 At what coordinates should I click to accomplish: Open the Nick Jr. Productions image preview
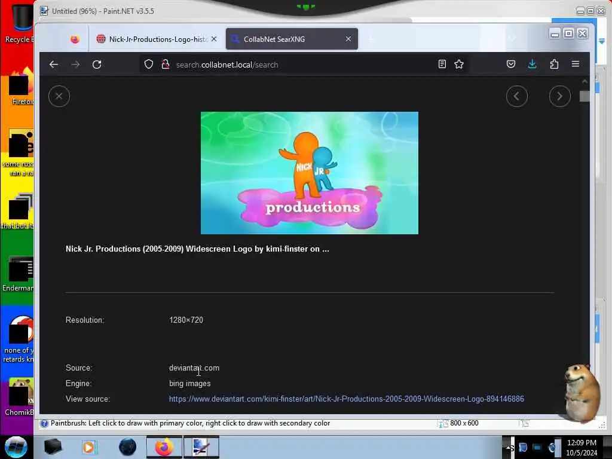tap(310, 173)
